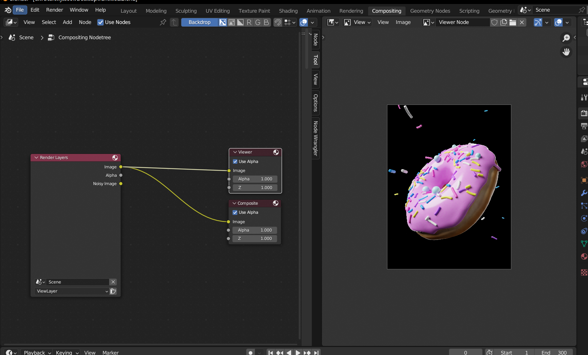
Task: Toggle the Backdrop button
Action: (x=200, y=22)
